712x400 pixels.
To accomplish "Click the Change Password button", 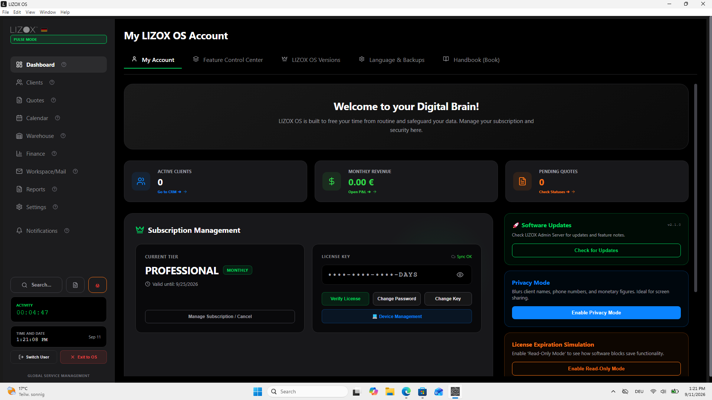I will click(x=397, y=299).
